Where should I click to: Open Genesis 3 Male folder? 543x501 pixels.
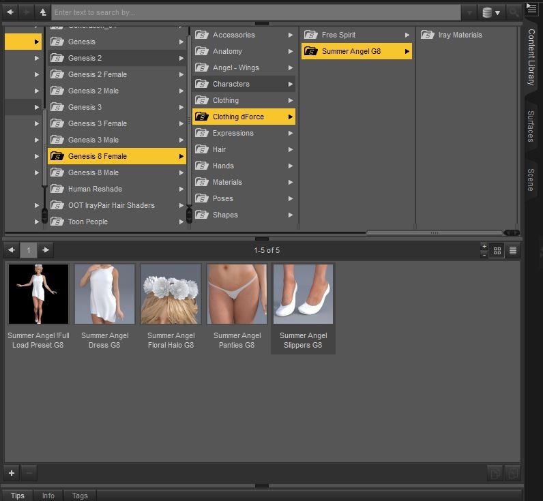[x=117, y=140]
